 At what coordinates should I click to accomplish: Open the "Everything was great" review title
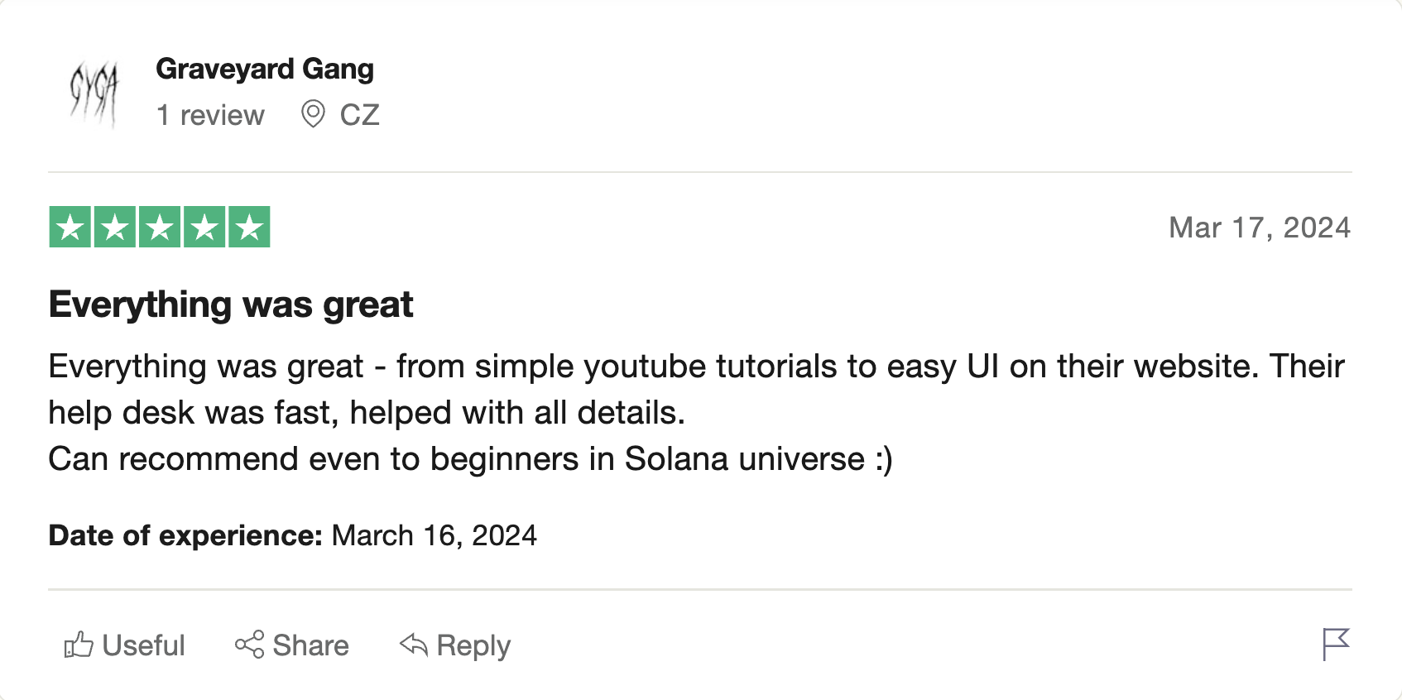click(231, 304)
